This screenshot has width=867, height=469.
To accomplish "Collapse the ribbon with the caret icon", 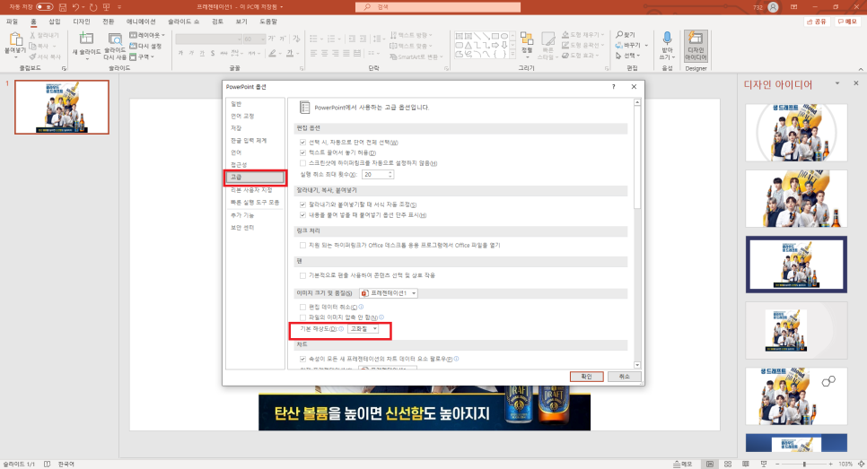I will point(861,69).
